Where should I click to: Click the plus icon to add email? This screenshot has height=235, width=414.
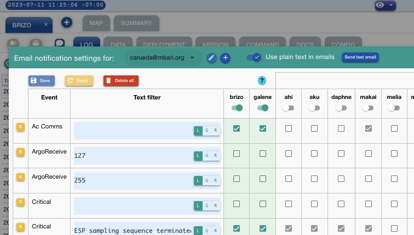click(225, 57)
